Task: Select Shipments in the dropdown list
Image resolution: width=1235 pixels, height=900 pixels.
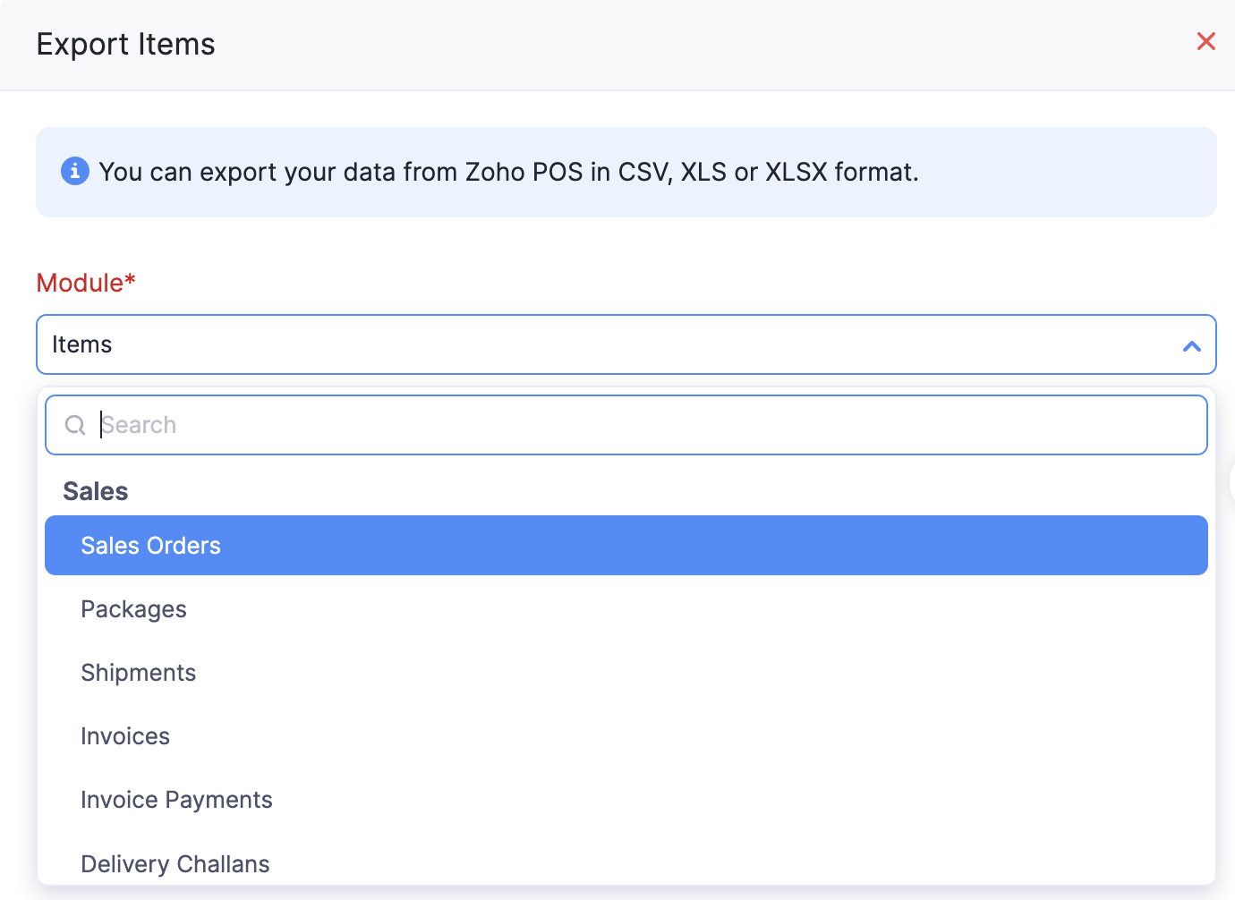Action: pyautogui.click(x=138, y=673)
